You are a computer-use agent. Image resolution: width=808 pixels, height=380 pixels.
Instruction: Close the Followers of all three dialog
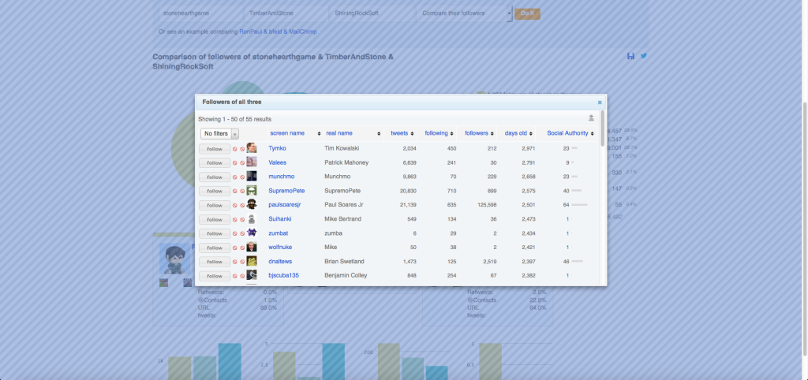click(600, 102)
